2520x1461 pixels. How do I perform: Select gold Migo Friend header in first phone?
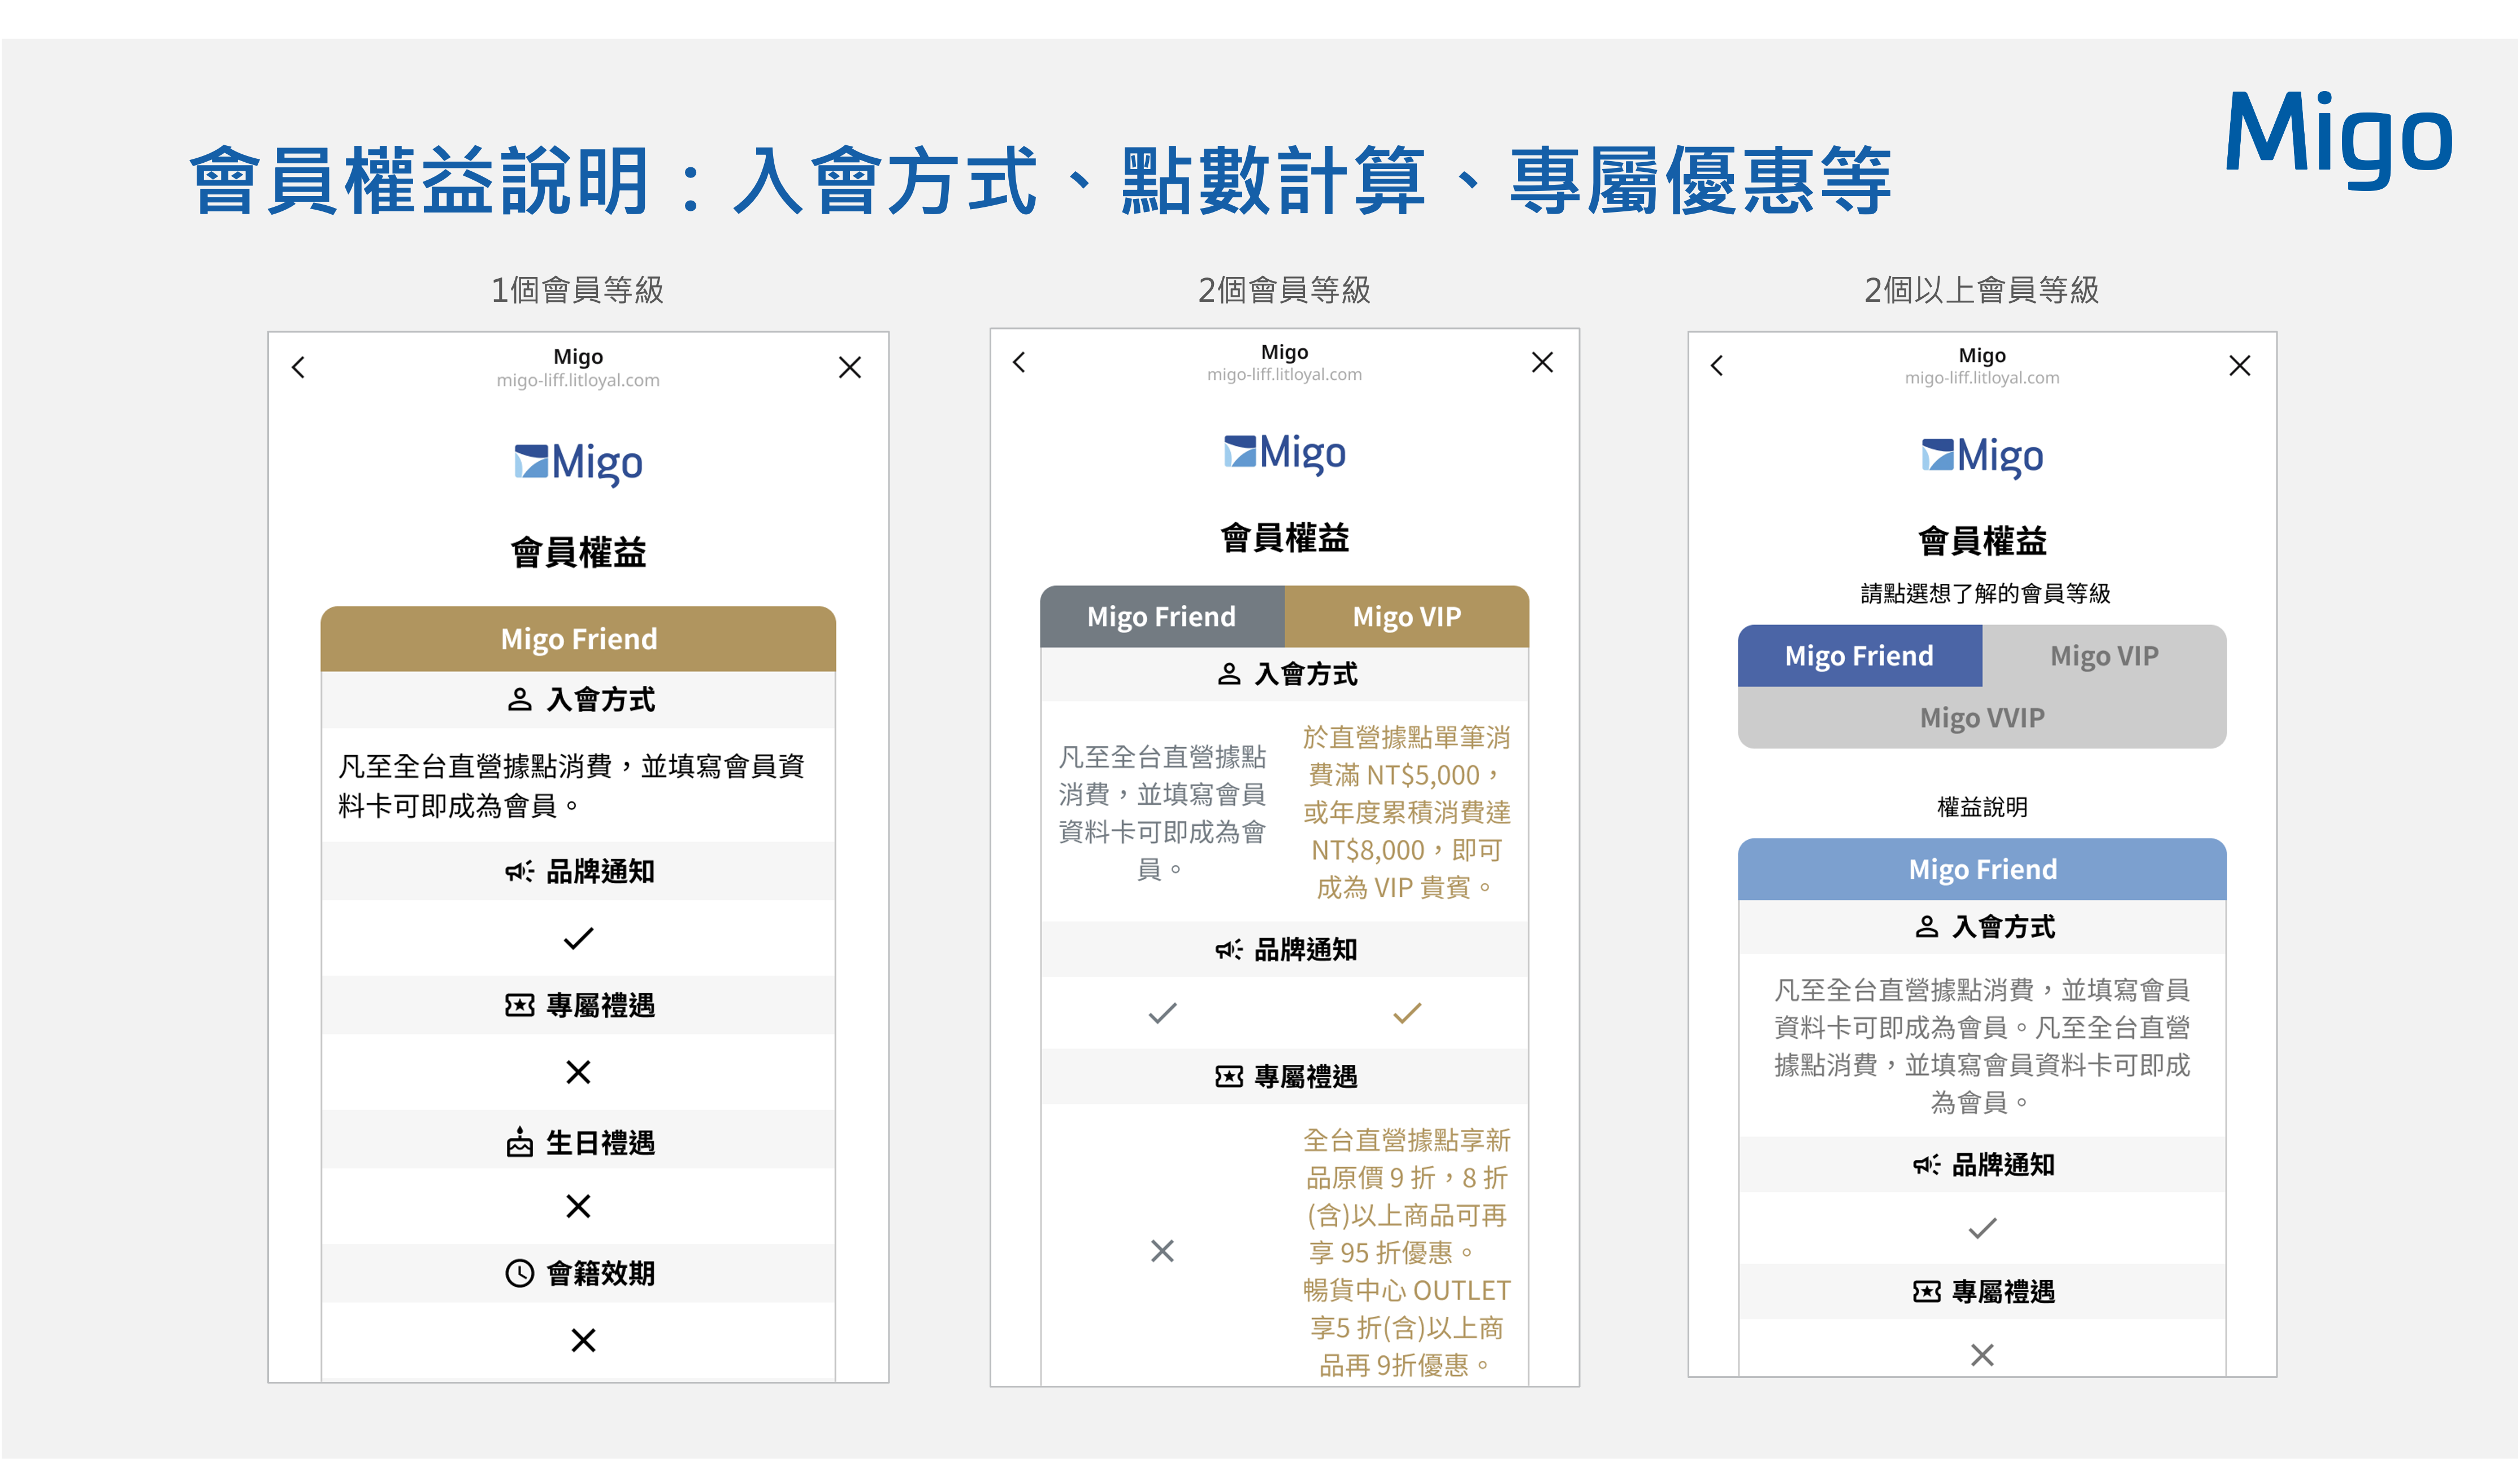(578, 638)
